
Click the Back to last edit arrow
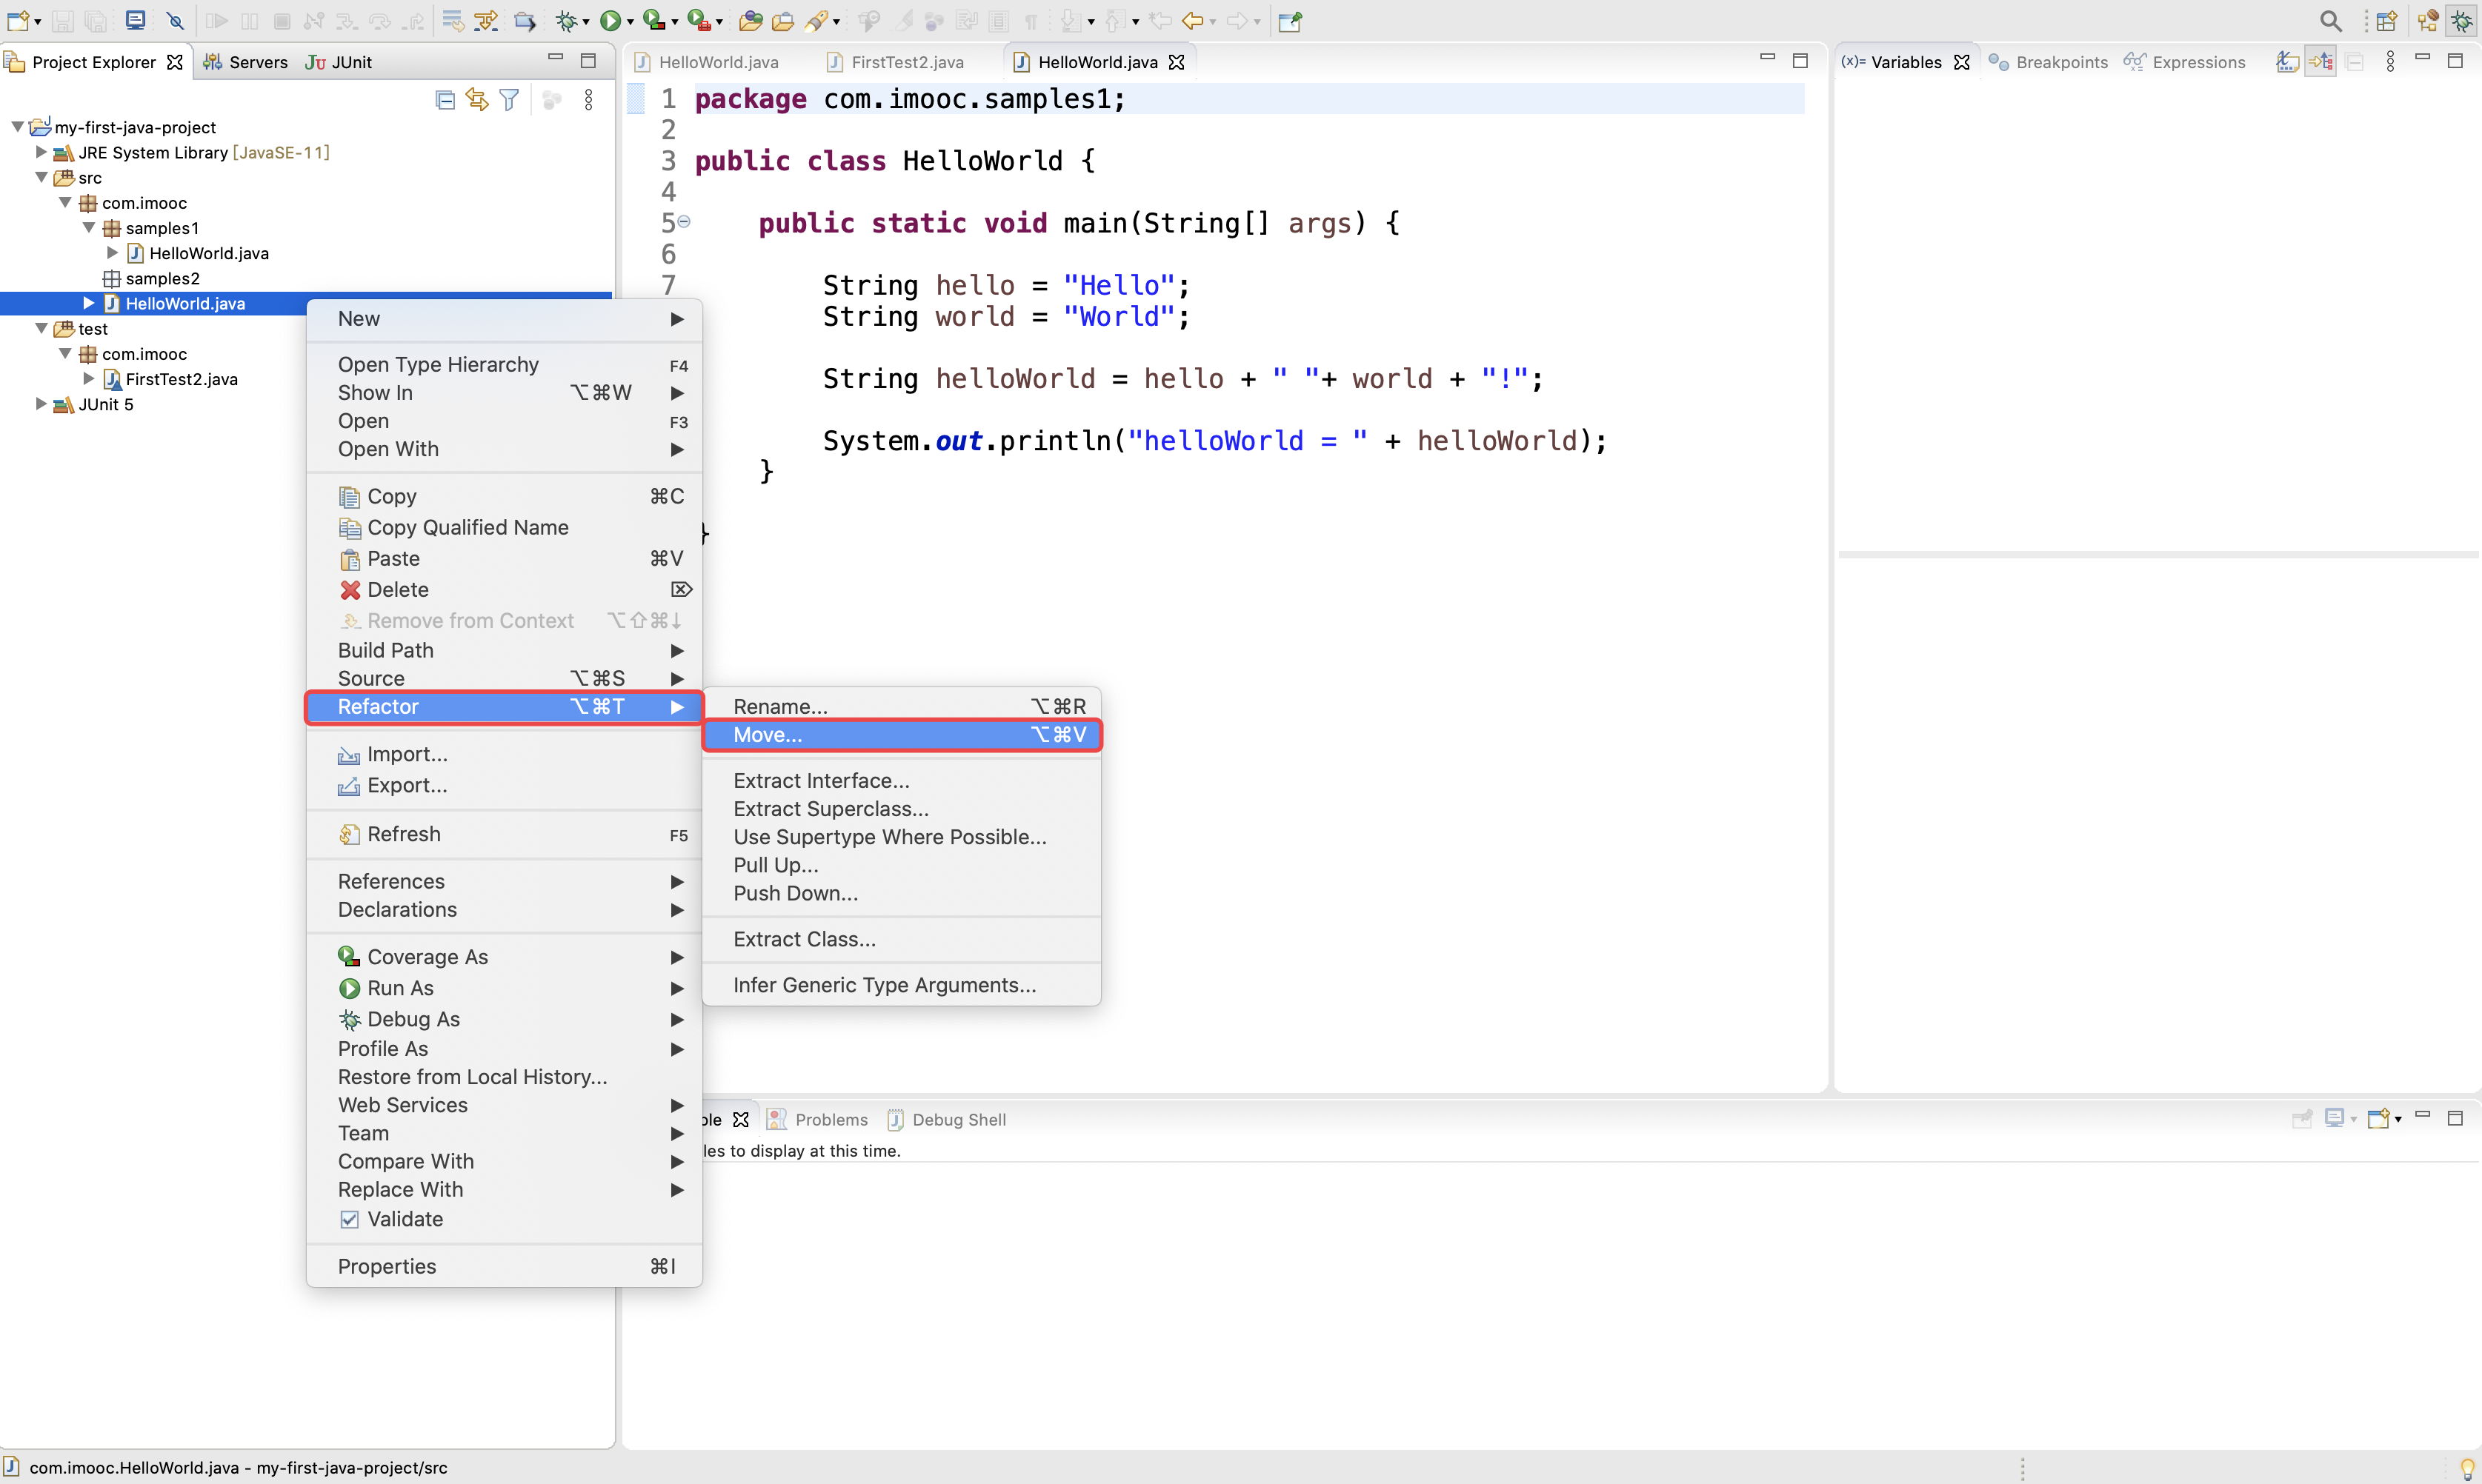(1160, 20)
